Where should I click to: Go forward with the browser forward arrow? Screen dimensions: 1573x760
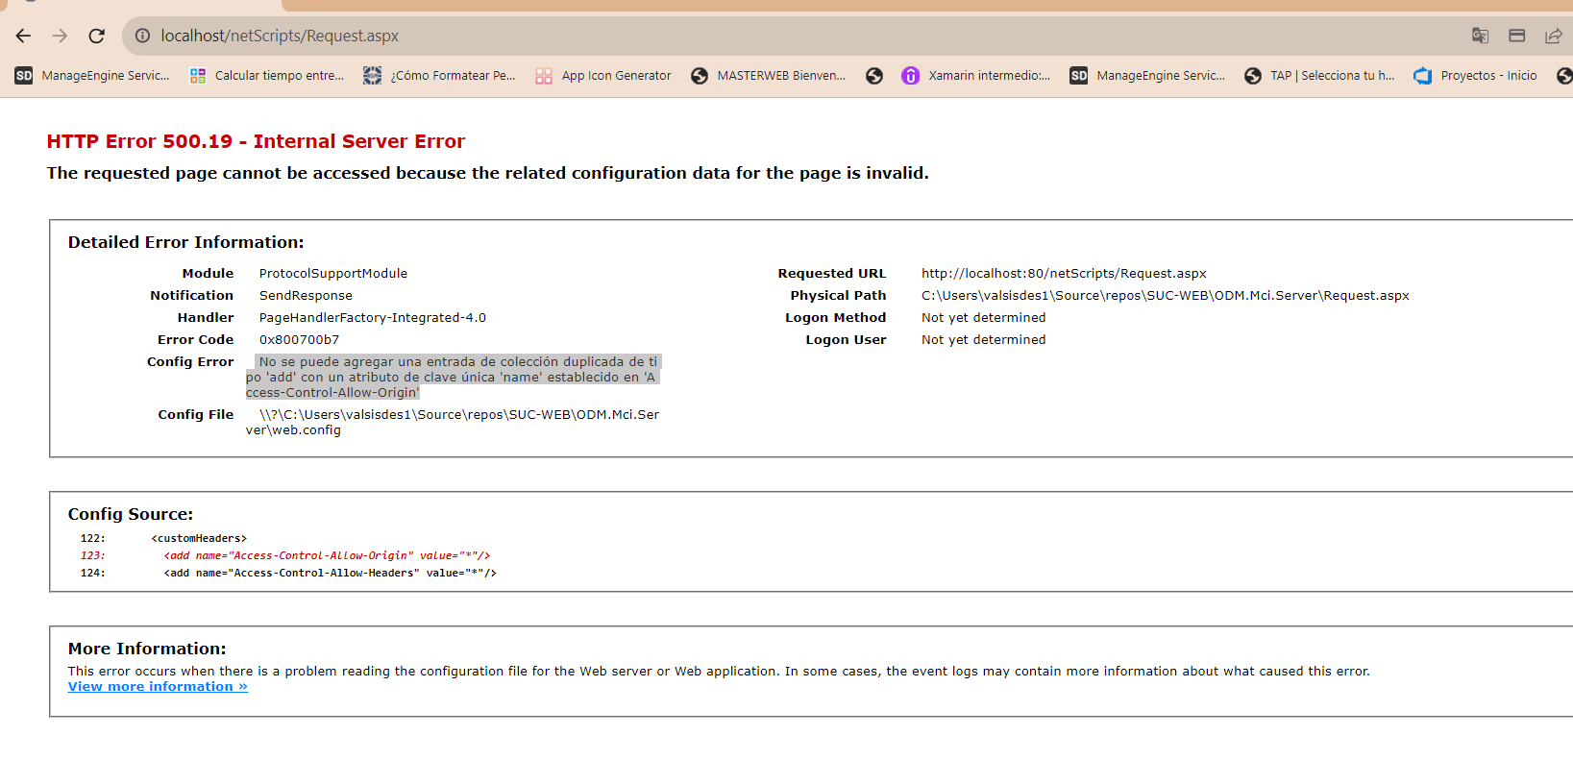click(x=60, y=36)
